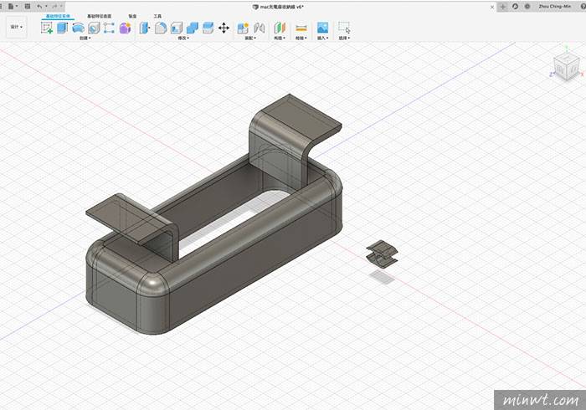
Task: Click the Press Pull tool icon
Action: click(144, 28)
